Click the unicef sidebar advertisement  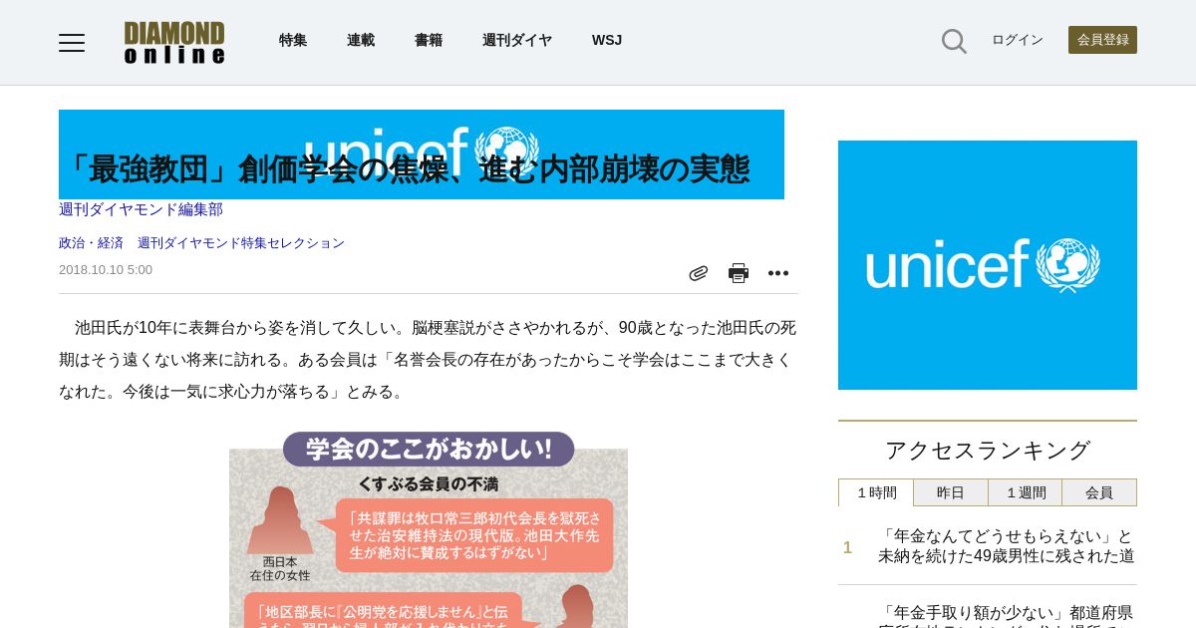coord(988,265)
